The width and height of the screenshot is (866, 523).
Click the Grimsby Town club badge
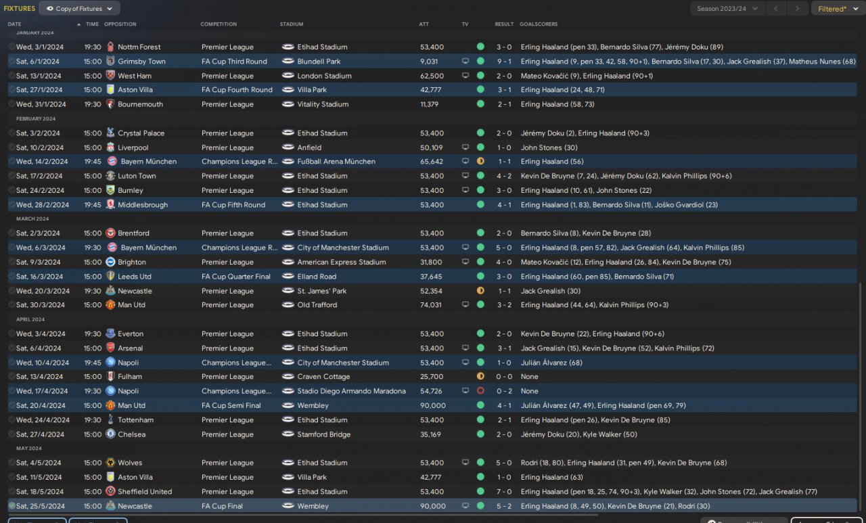(x=110, y=61)
